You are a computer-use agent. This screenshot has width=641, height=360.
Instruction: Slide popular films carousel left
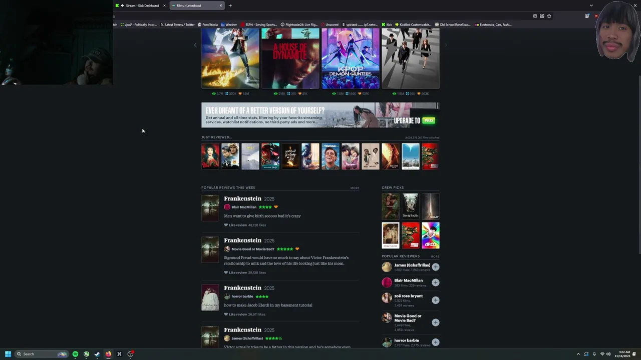195,45
